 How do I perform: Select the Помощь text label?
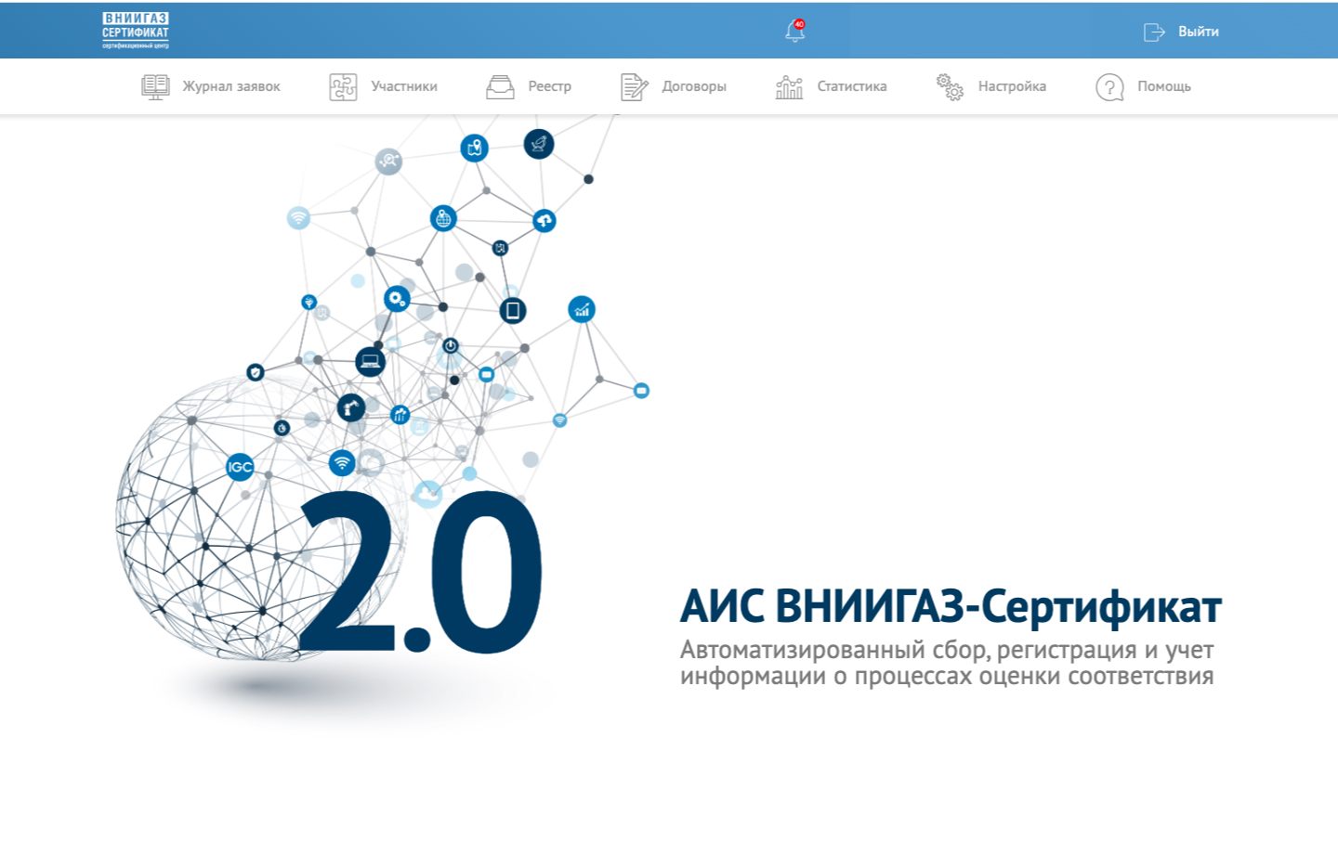tap(1163, 86)
